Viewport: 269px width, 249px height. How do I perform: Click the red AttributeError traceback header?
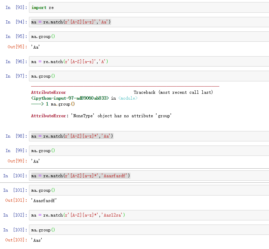48,92
